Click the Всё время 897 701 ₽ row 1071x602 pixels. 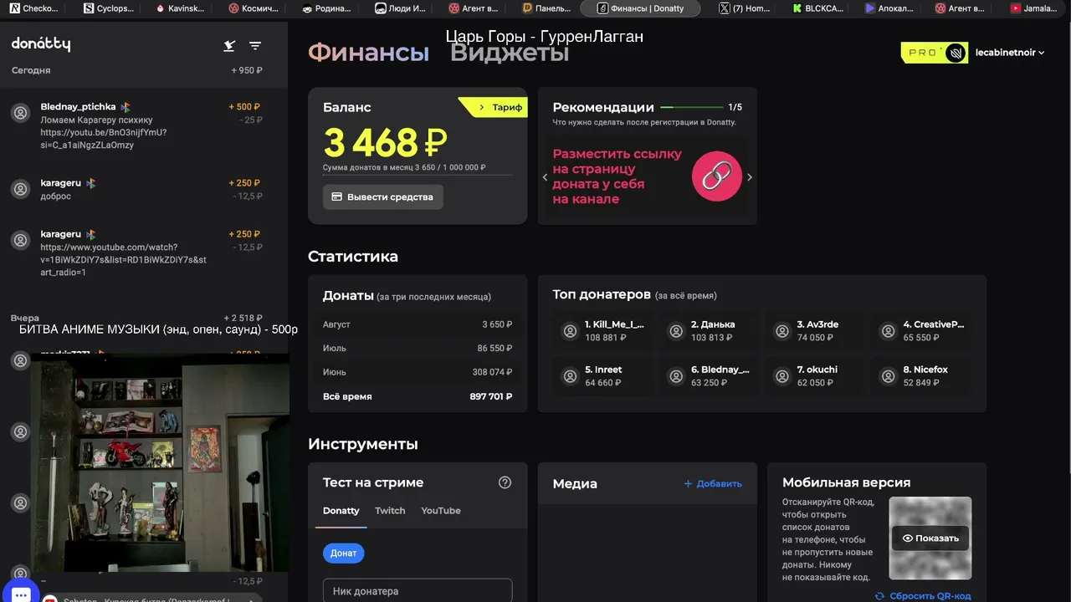[x=418, y=396]
